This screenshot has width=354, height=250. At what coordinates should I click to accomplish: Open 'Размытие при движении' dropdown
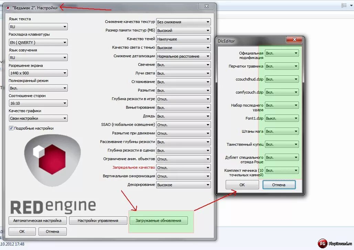tap(183, 133)
